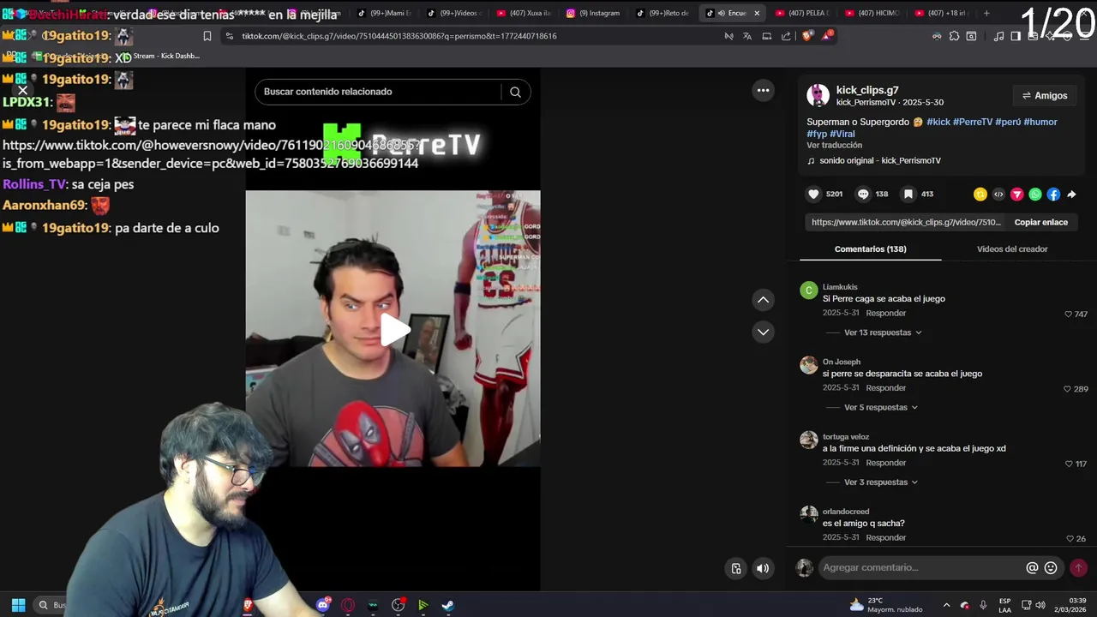Open the Brave Shields lion icon
The width and height of the screenshot is (1097, 617).
pos(807,36)
